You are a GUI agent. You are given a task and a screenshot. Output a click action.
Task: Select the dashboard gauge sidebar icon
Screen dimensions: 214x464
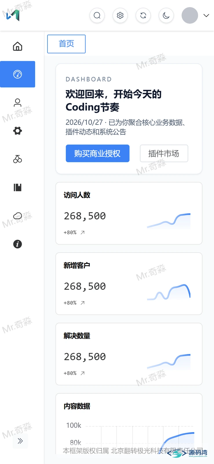(18, 74)
